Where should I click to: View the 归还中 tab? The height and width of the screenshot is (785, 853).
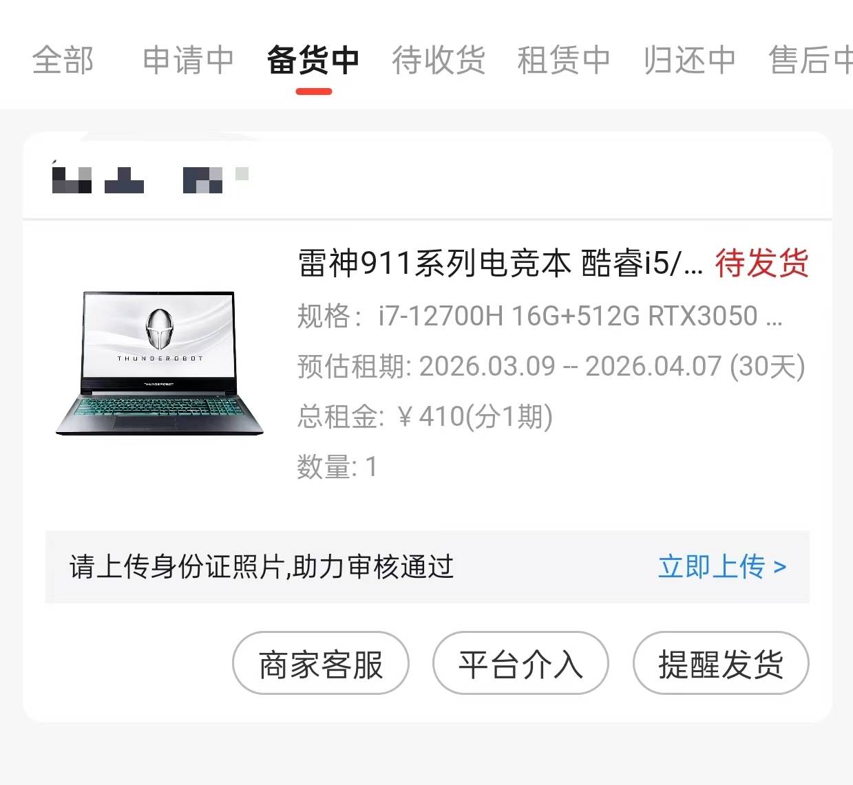click(x=689, y=60)
